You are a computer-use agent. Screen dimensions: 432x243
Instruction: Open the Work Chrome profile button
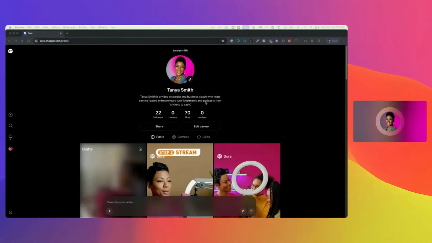(x=332, y=41)
